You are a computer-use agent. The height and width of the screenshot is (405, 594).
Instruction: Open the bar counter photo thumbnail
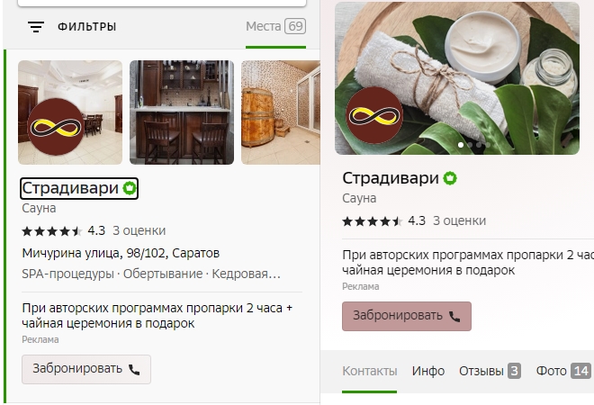coord(182,112)
